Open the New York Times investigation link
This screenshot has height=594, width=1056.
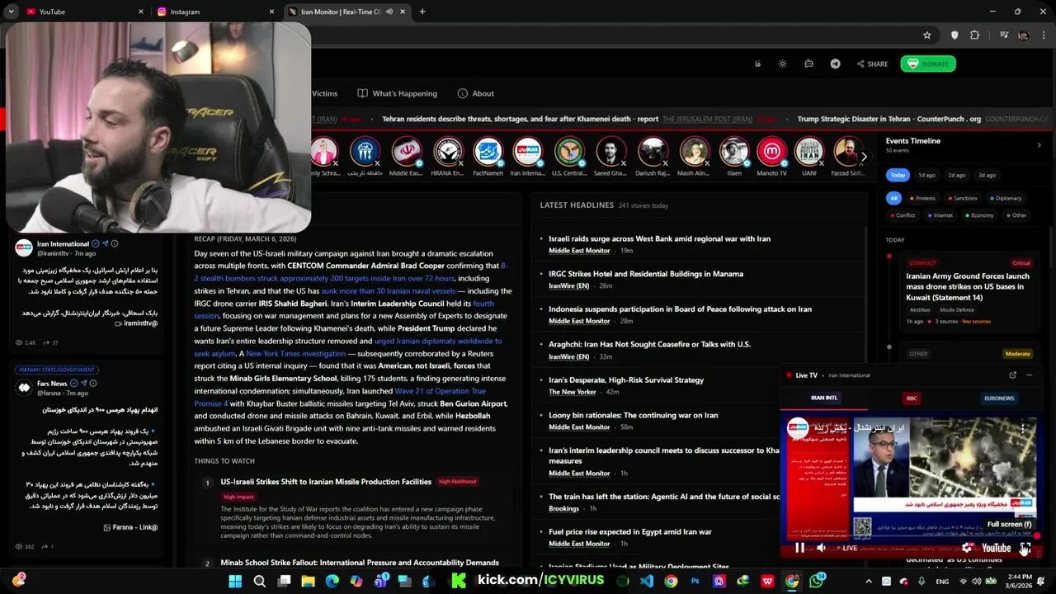click(x=295, y=353)
